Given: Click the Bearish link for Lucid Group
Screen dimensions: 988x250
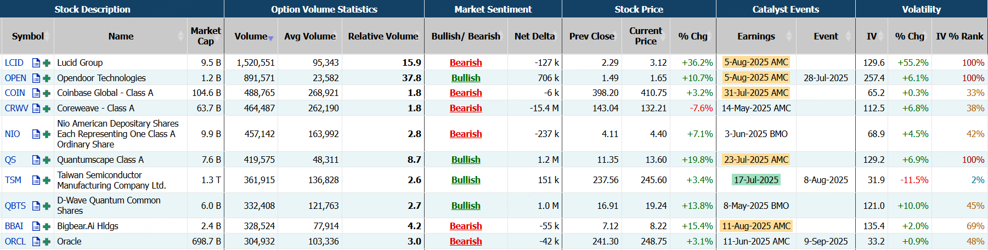Looking at the screenshot, I should pos(466,63).
